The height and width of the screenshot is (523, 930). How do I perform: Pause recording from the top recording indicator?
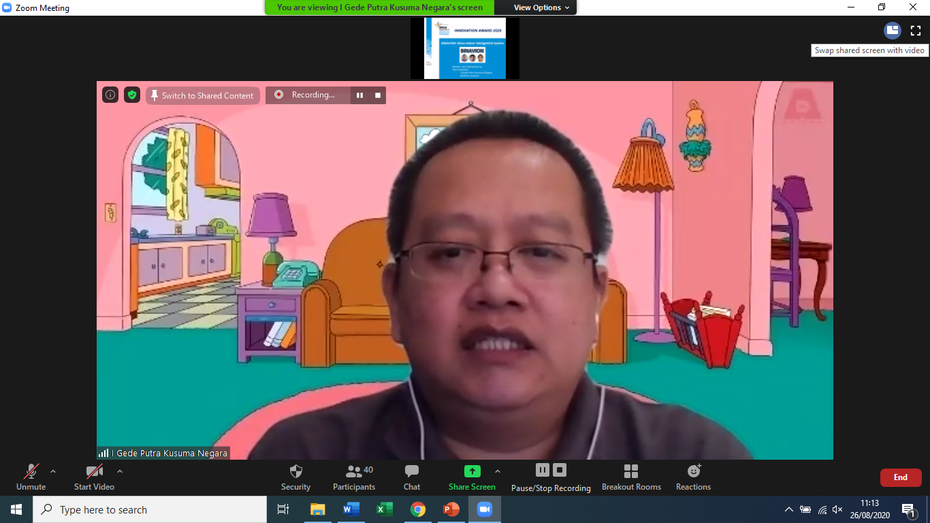(360, 95)
